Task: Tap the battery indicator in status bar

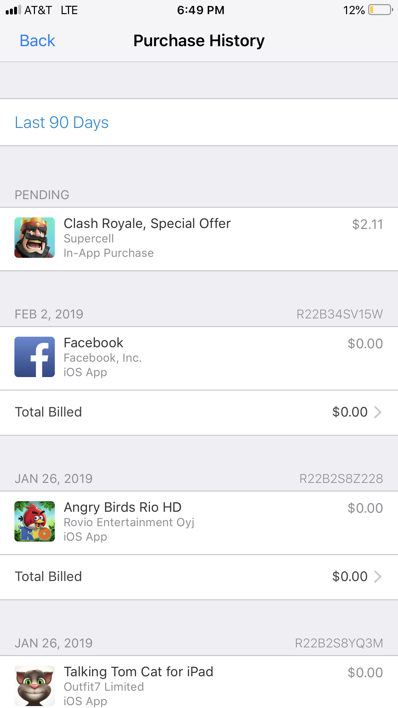Action: (x=381, y=10)
